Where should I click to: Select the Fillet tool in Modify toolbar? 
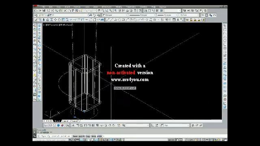tap(94, 20)
